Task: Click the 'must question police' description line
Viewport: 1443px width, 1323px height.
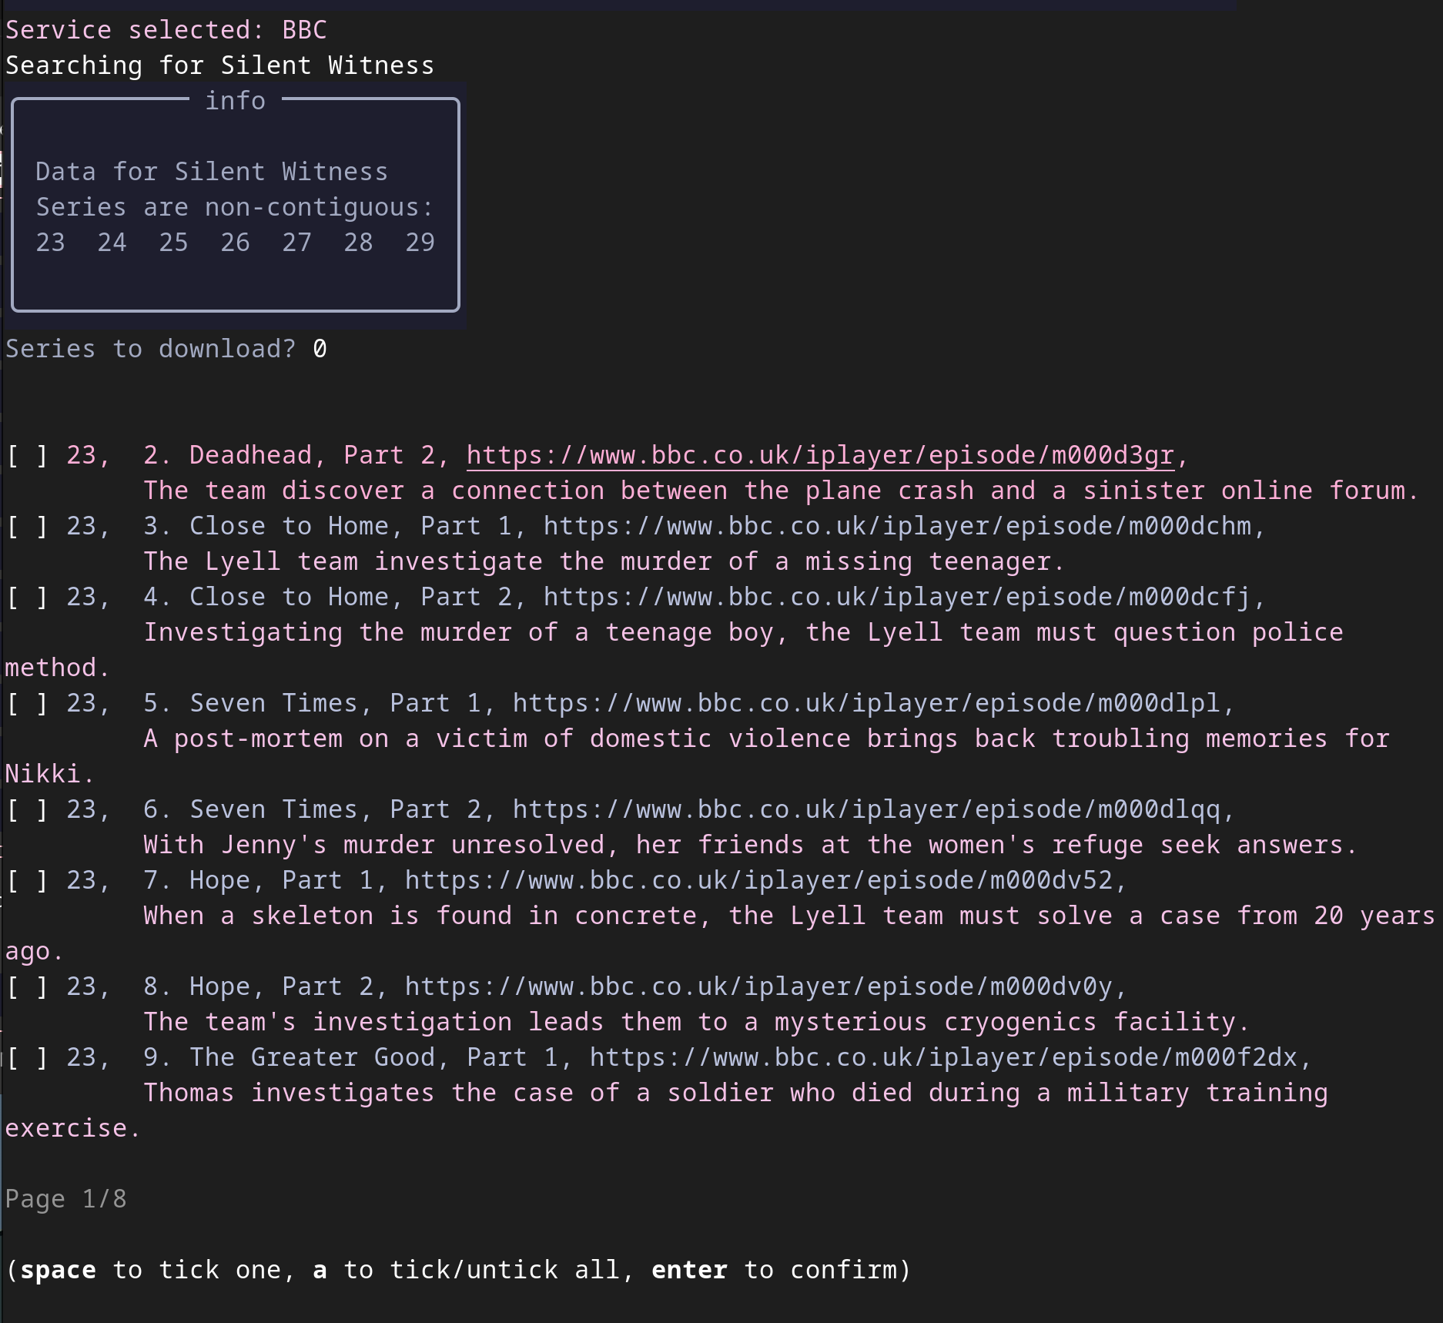Action: click(743, 632)
